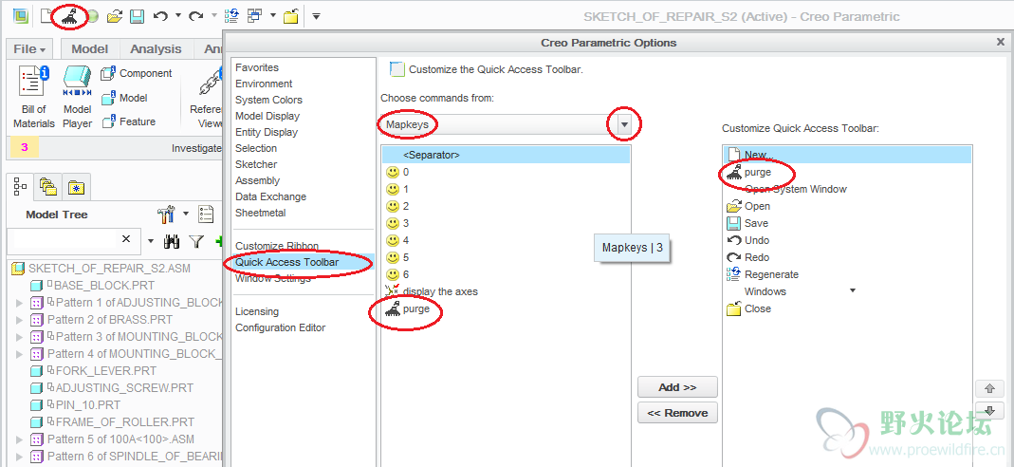
Task: Launch the Model Player
Action: pyautogui.click(x=77, y=97)
